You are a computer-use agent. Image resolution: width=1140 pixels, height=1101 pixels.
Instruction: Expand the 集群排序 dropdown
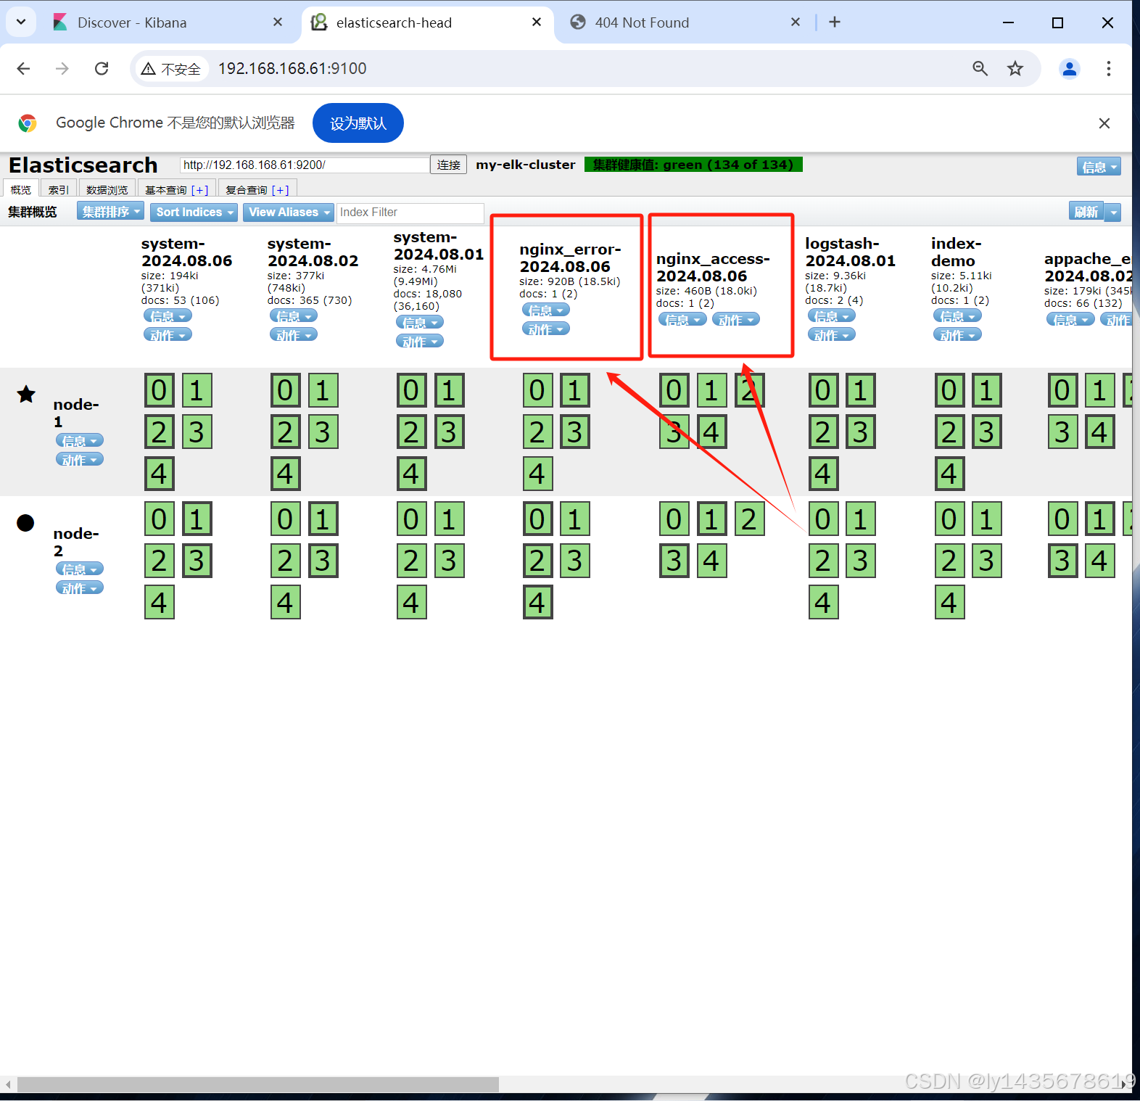pyautogui.click(x=111, y=212)
